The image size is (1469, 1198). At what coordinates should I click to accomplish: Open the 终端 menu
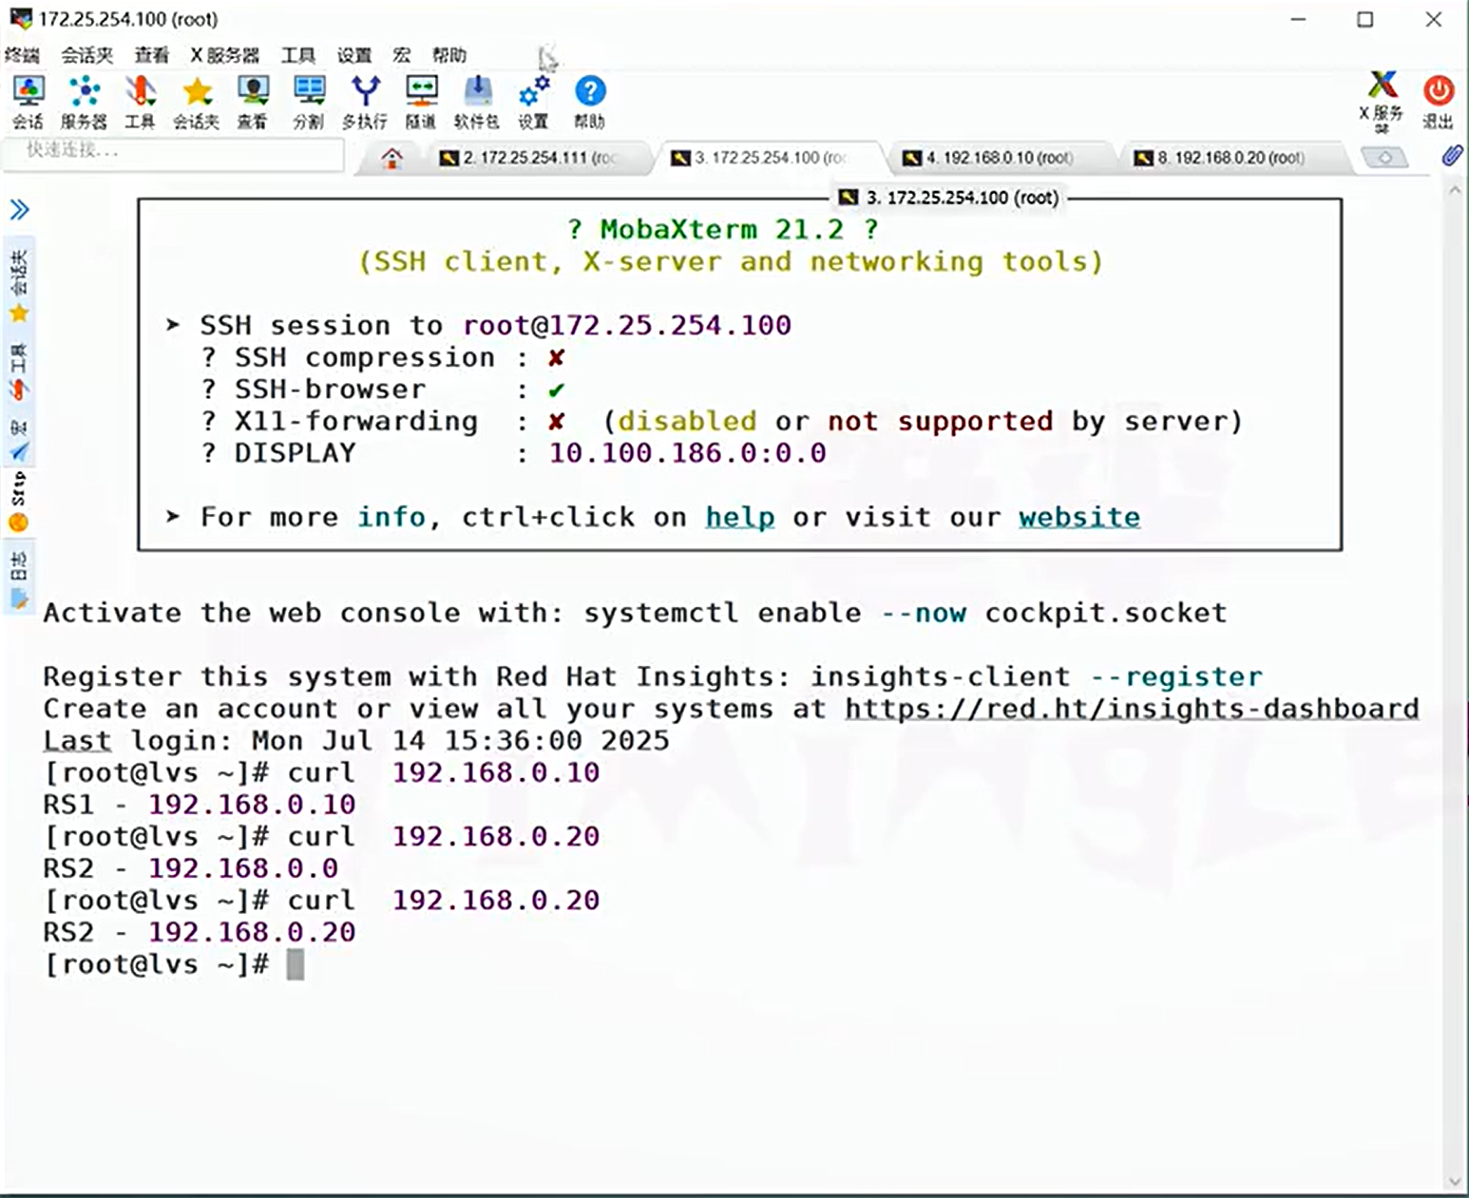click(22, 55)
